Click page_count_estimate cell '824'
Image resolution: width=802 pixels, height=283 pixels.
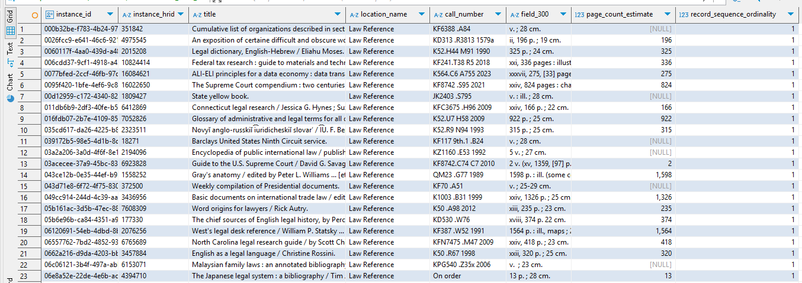click(623, 85)
